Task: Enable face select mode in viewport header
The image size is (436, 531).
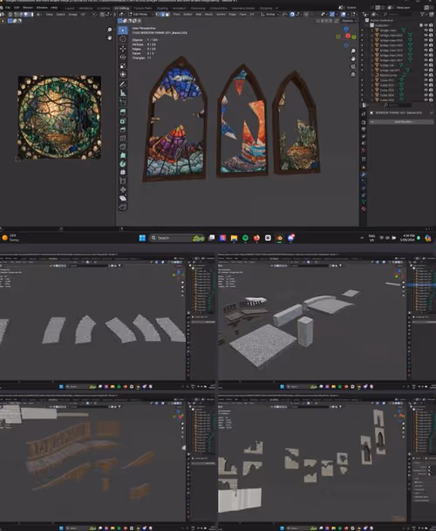Action: pos(167,15)
